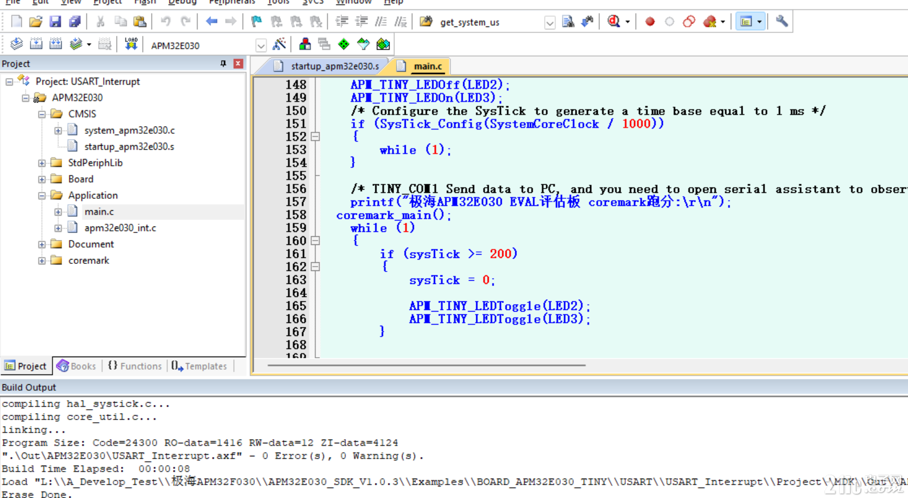Select APM32E030 target node

click(77, 98)
